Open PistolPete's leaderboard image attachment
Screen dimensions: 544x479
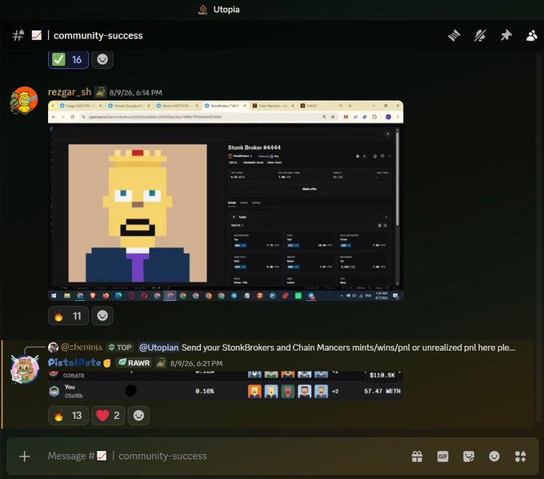coord(226,385)
